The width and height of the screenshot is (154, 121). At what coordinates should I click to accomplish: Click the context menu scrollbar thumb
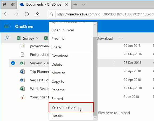[x=95, y=76]
